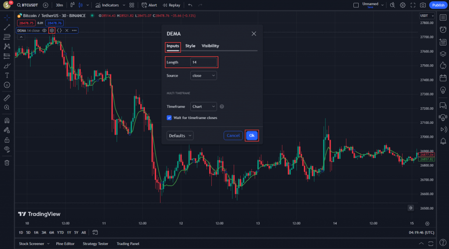The width and height of the screenshot is (449, 249).
Task: Create a new Alert
Action: tap(149, 5)
